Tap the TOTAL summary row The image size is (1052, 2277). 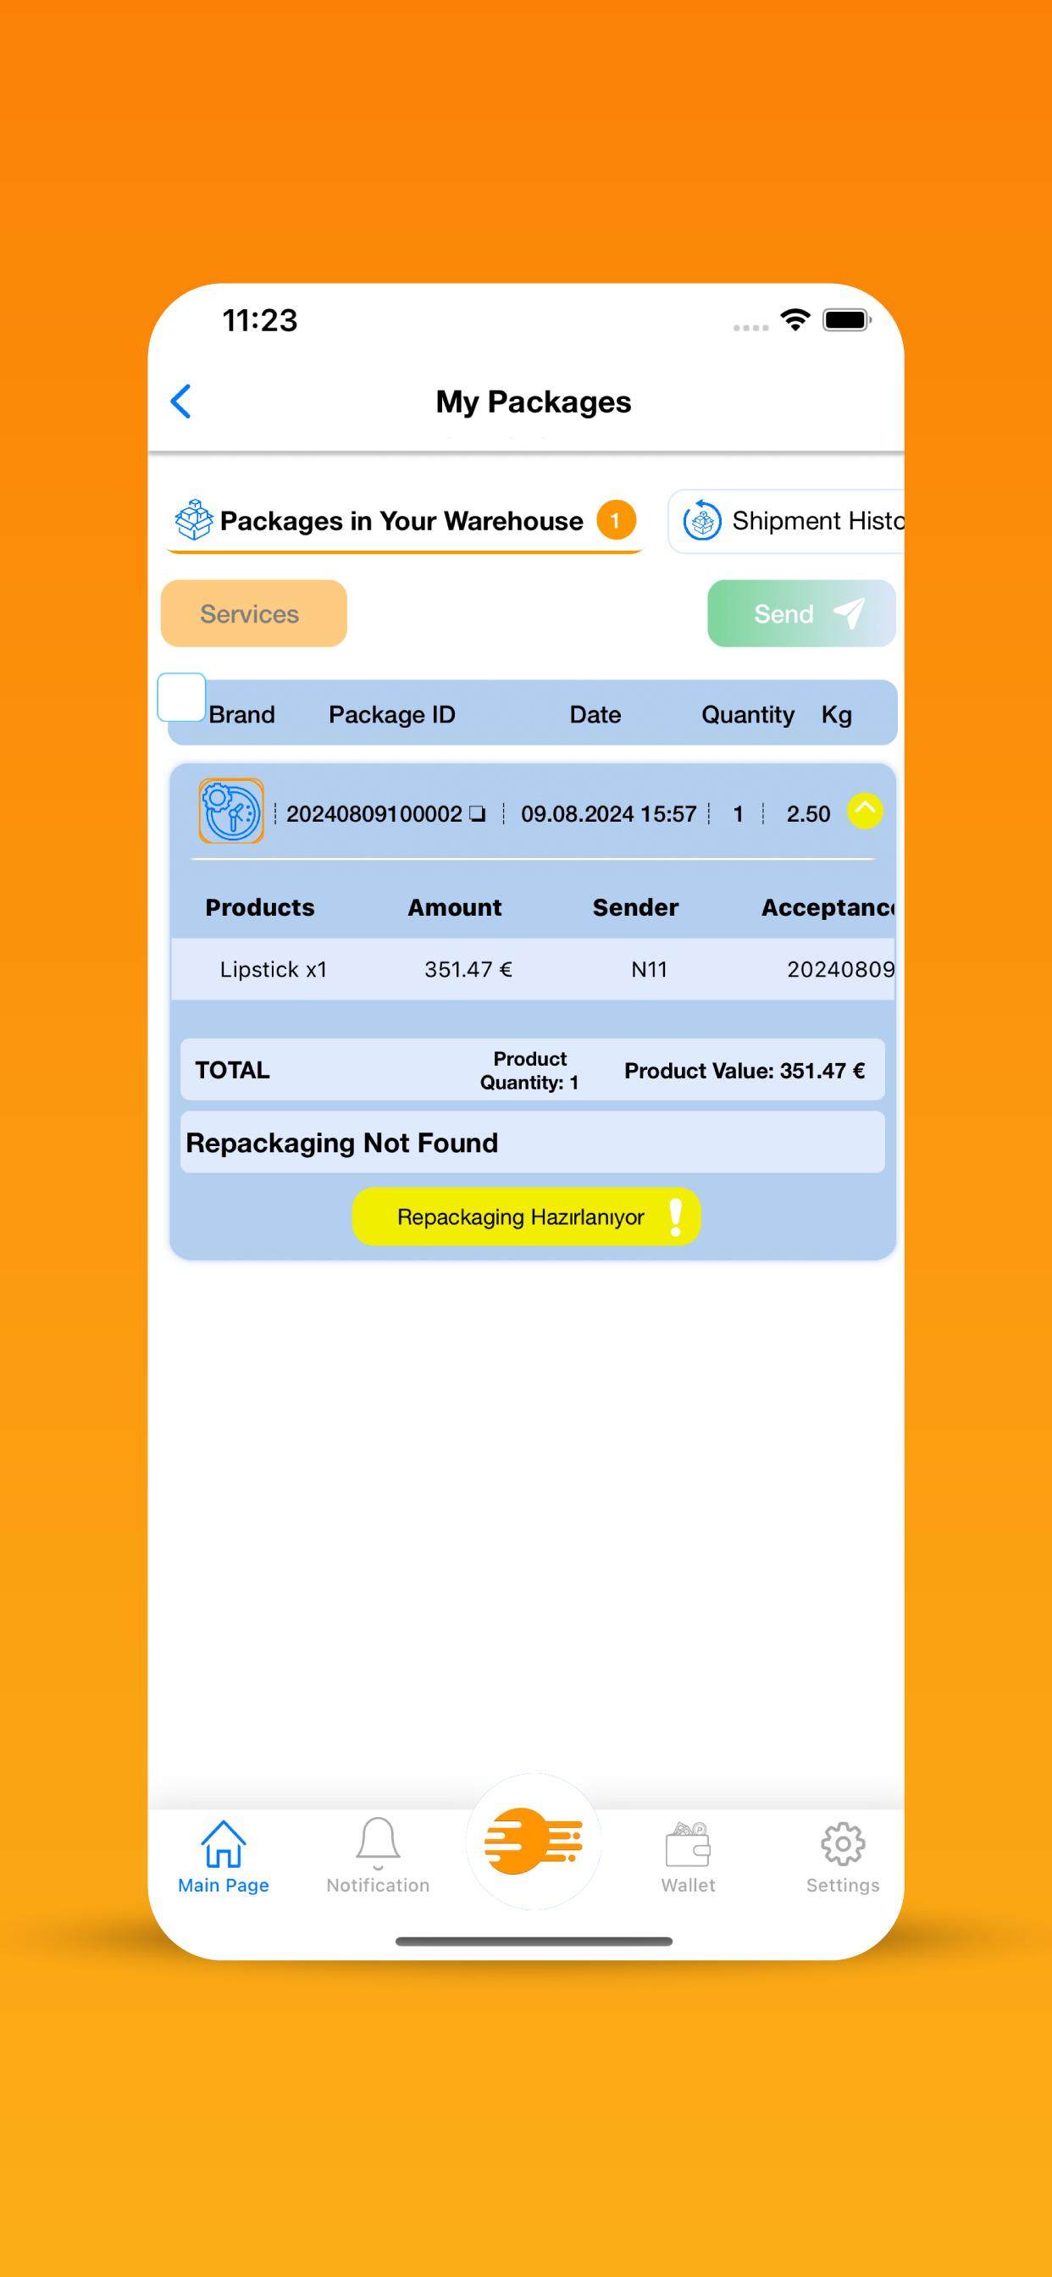(x=533, y=1071)
